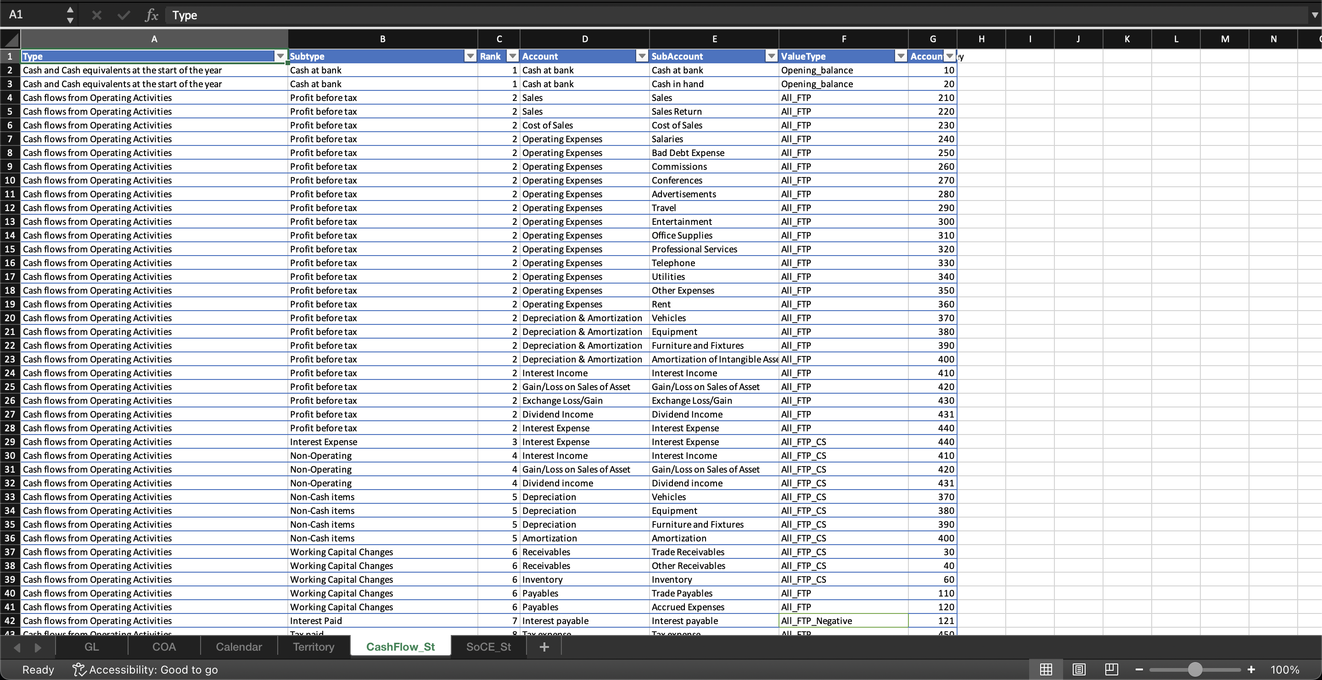The height and width of the screenshot is (680, 1322).
Task: Click the 'Interest Paid' subtype cell
Action: coord(383,620)
